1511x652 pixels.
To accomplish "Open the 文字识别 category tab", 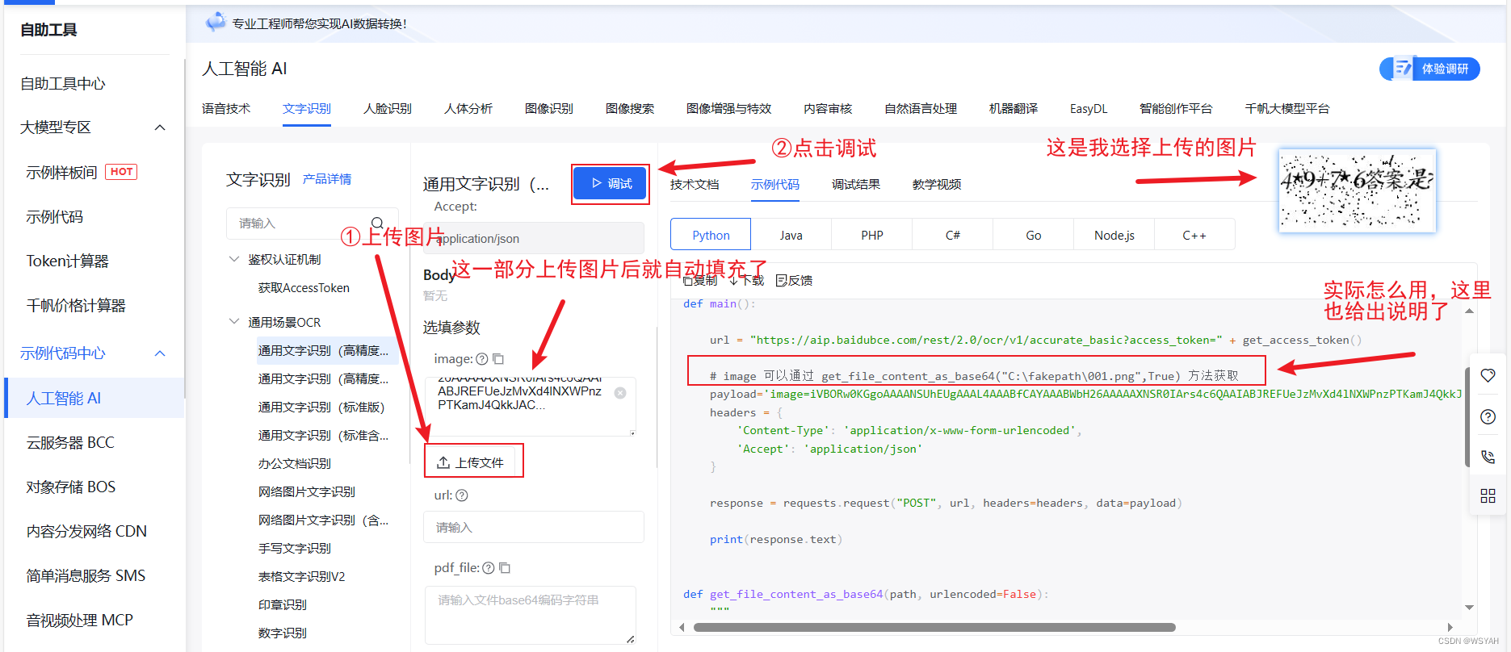I will pos(307,108).
